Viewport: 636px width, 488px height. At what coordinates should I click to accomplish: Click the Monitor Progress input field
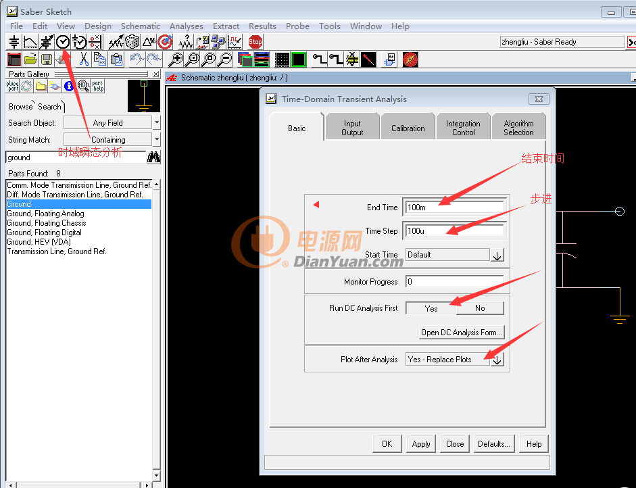[x=454, y=282]
